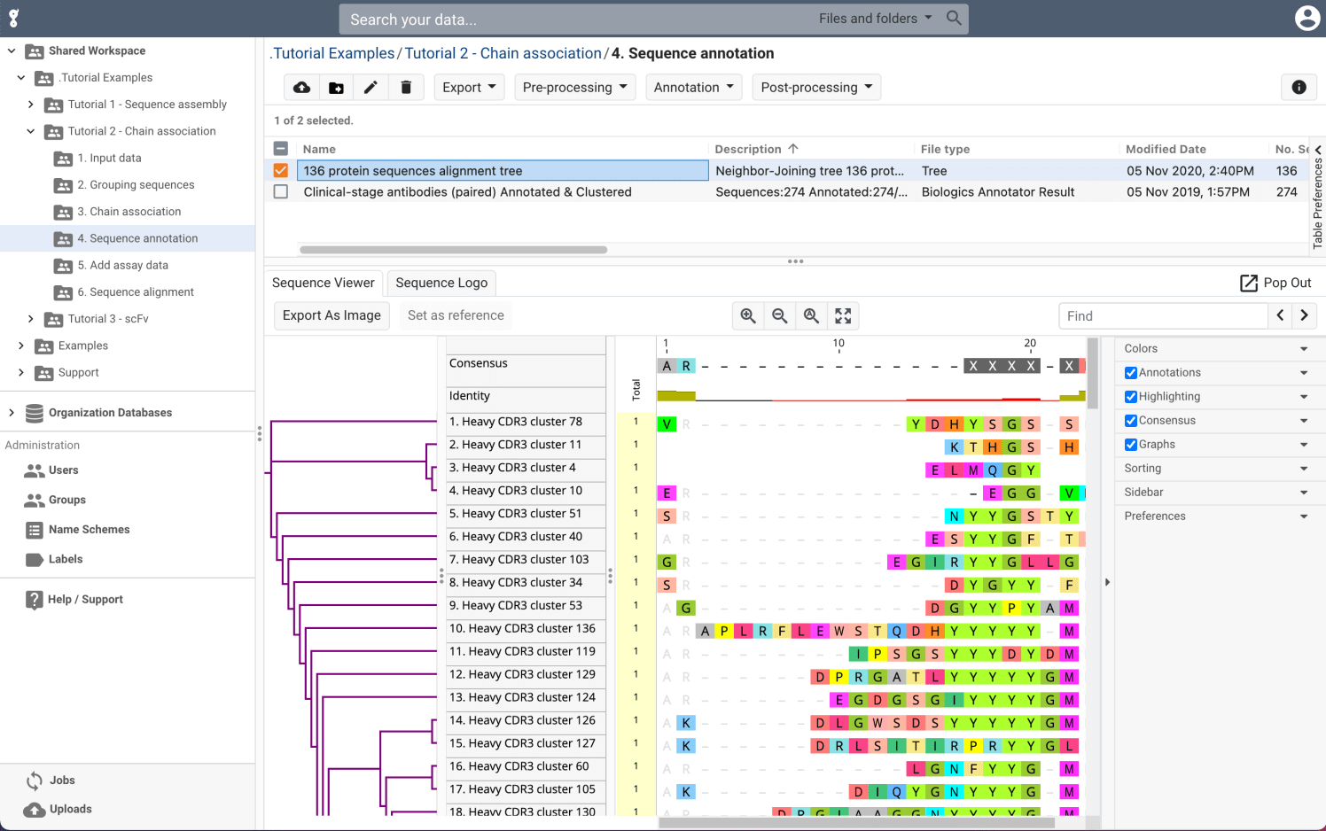Switch to the Sequence Logo tab
This screenshot has height=831, width=1326.
click(x=441, y=283)
